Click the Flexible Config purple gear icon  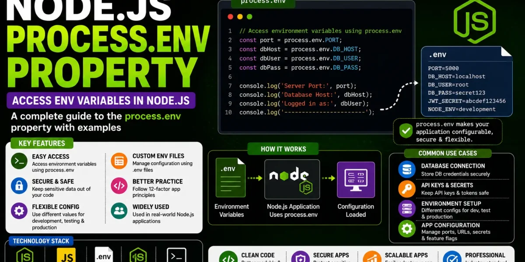click(19, 211)
